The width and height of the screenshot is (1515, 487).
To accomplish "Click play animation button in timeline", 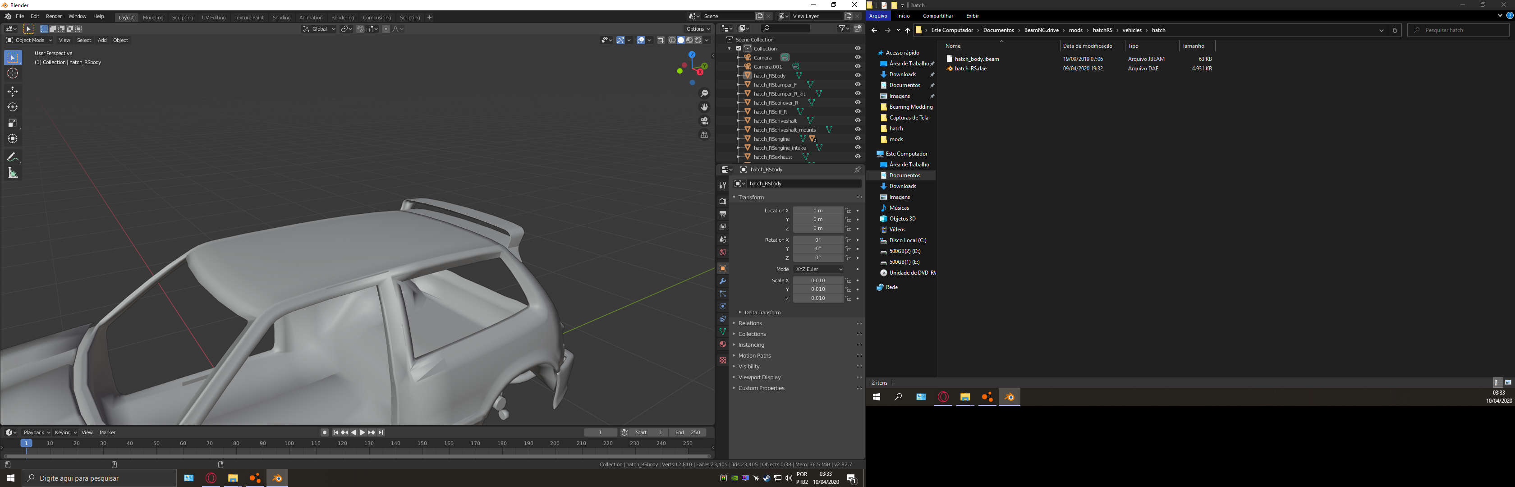I will 362,432.
